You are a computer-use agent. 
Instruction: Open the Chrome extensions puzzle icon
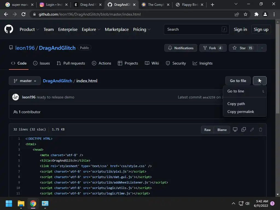click(x=256, y=14)
